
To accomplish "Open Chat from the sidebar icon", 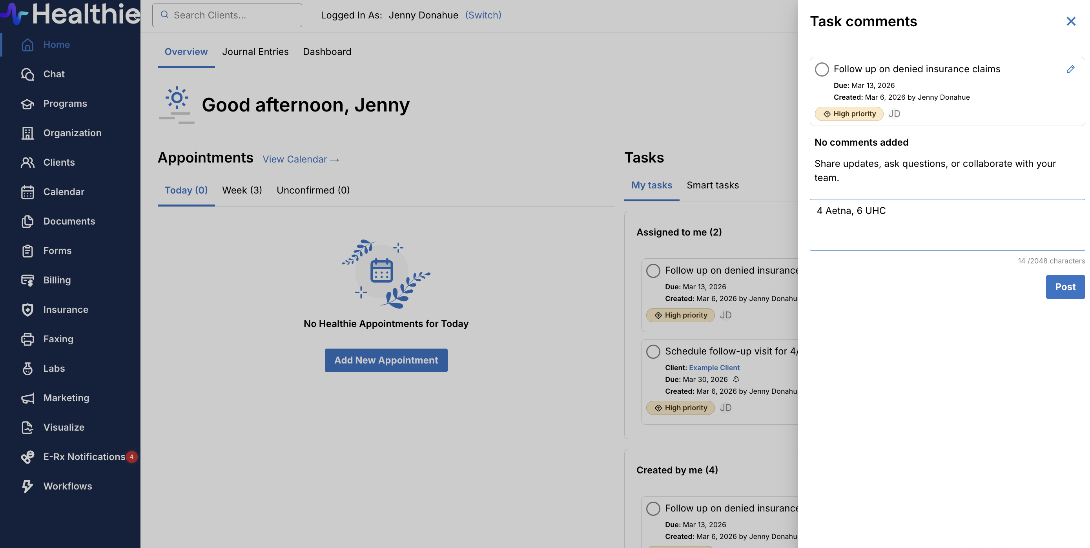I will pos(27,74).
